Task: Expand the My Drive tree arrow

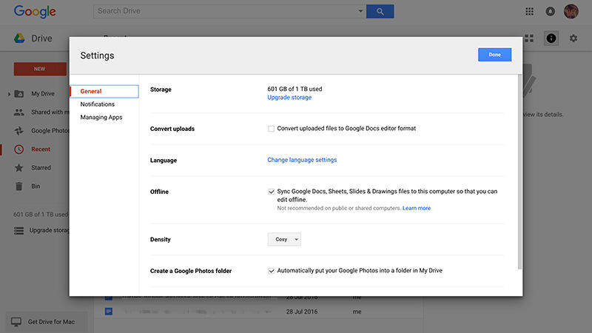Action: click(x=9, y=94)
